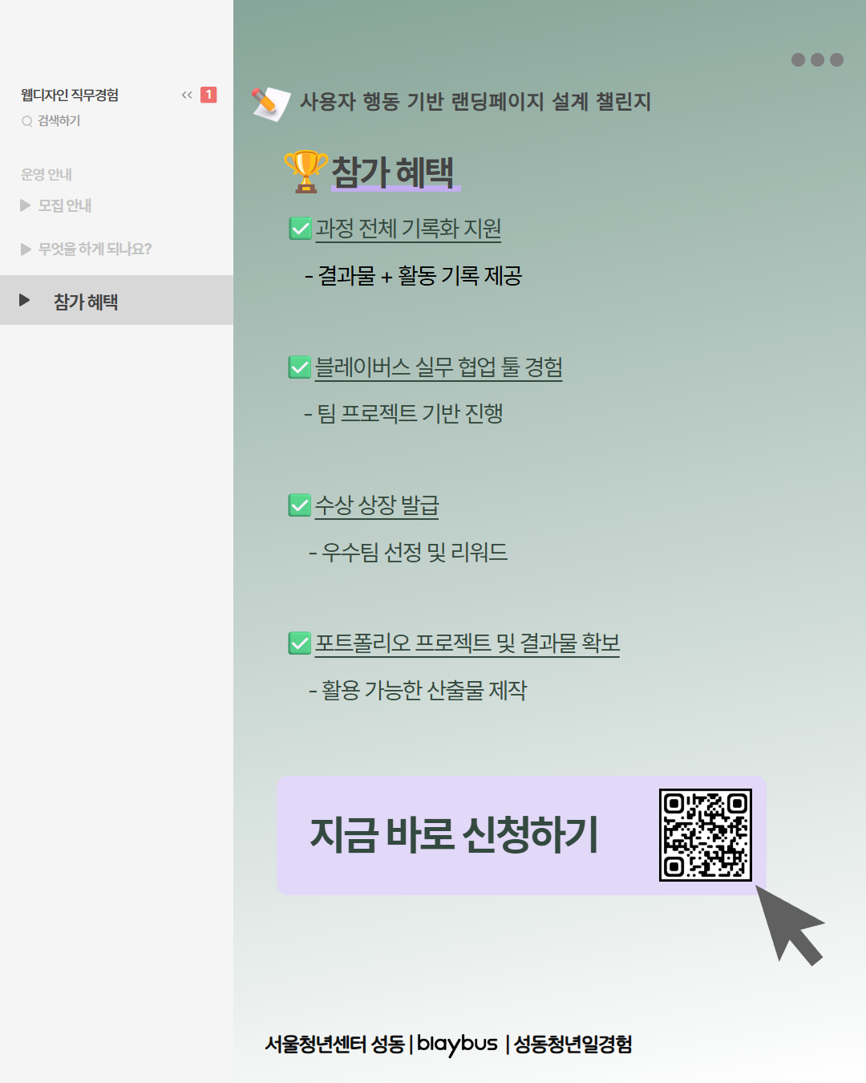Open the 포트폴리오 프로젝트 및 결과물 확보 link
The image size is (866, 1083).
click(467, 643)
